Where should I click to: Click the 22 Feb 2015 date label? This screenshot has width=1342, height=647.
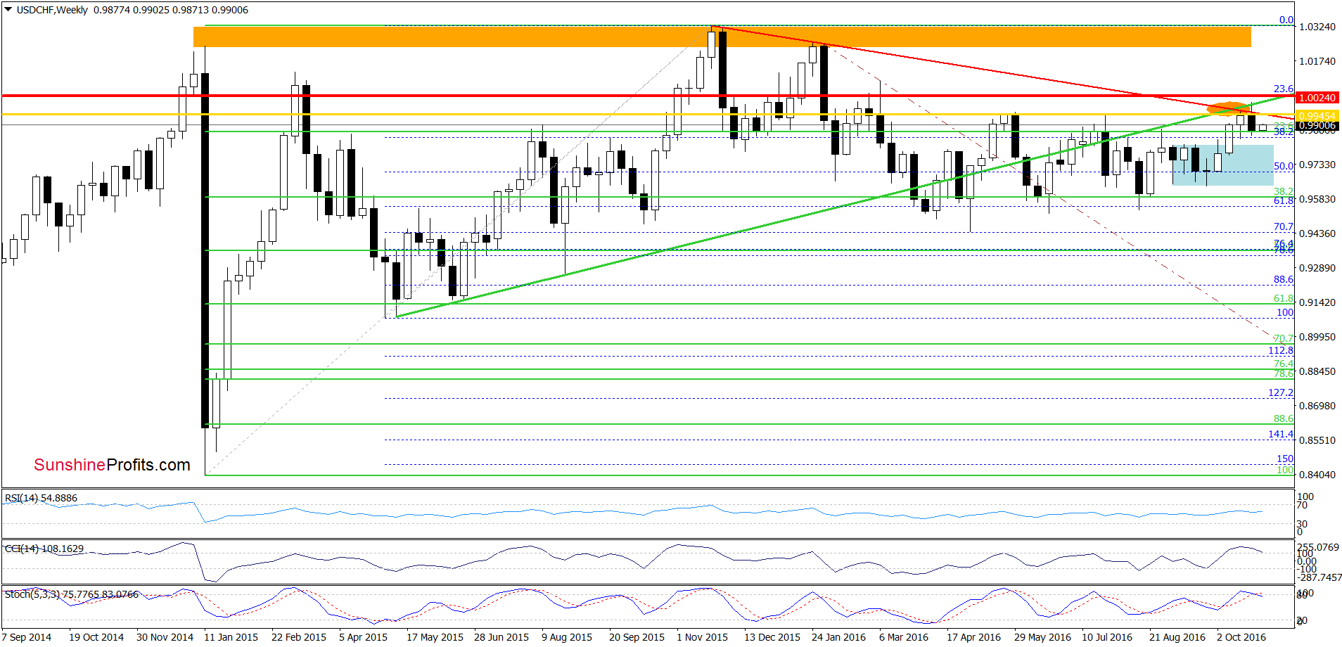299,637
